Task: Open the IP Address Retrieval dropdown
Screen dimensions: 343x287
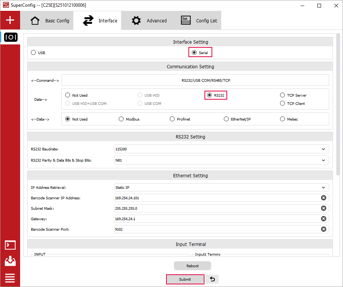Action: [x=221, y=187]
